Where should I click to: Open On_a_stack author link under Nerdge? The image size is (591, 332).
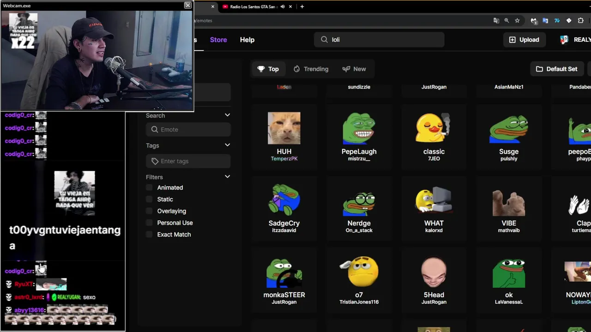359,230
